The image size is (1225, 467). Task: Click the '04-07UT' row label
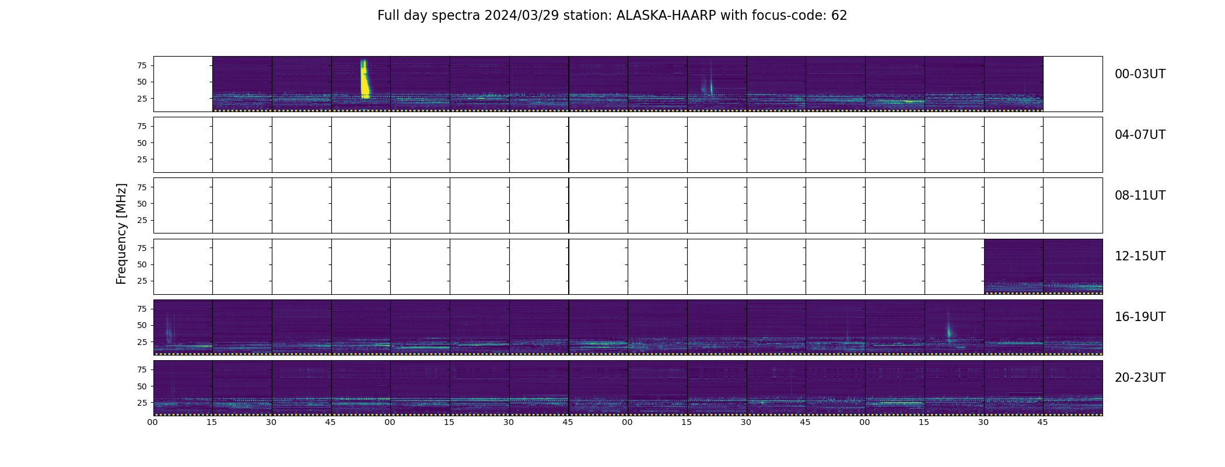[x=1140, y=135]
